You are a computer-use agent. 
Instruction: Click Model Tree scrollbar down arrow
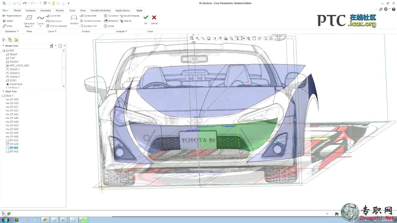tap(64, 86)
